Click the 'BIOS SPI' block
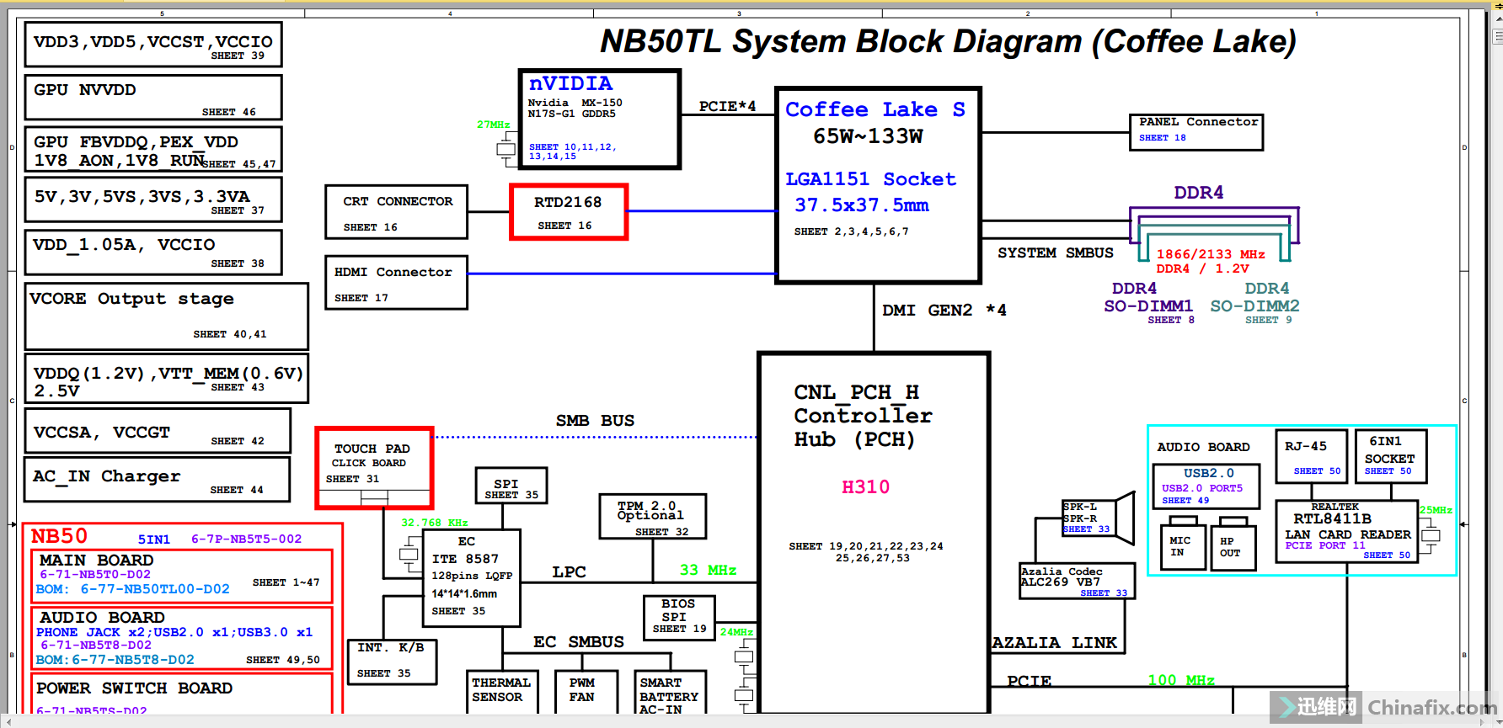Image resolution: width=1503 pixels, height=728 pixels. point(678,618)
